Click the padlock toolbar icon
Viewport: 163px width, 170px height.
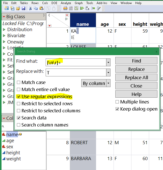54,8
